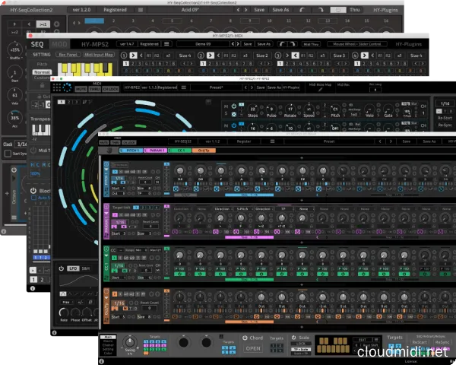Toggle the LFO power button in HY-RPE2
The image size is (456, 365).
click(61, 268)
